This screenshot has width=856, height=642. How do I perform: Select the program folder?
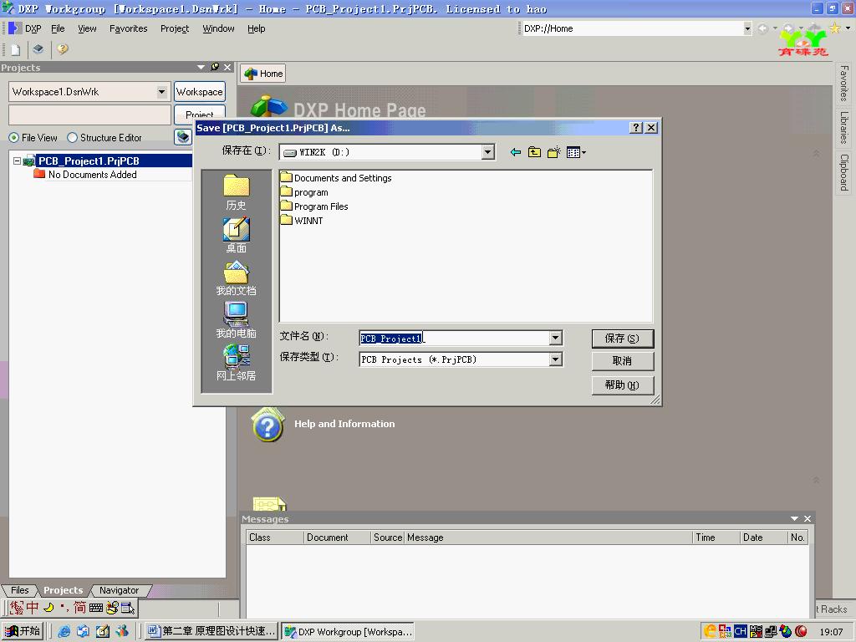(x=304, y=192)
